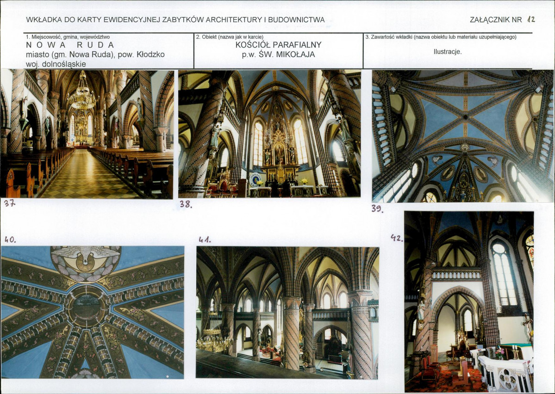This screenshot has height=394, width=555.
Task: Select the handwritten number 41 caption
Action: pos(205,240)
